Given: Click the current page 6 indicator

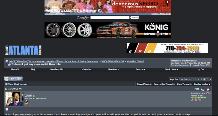Looking at the screenshot, I should [x=204, y=79].
